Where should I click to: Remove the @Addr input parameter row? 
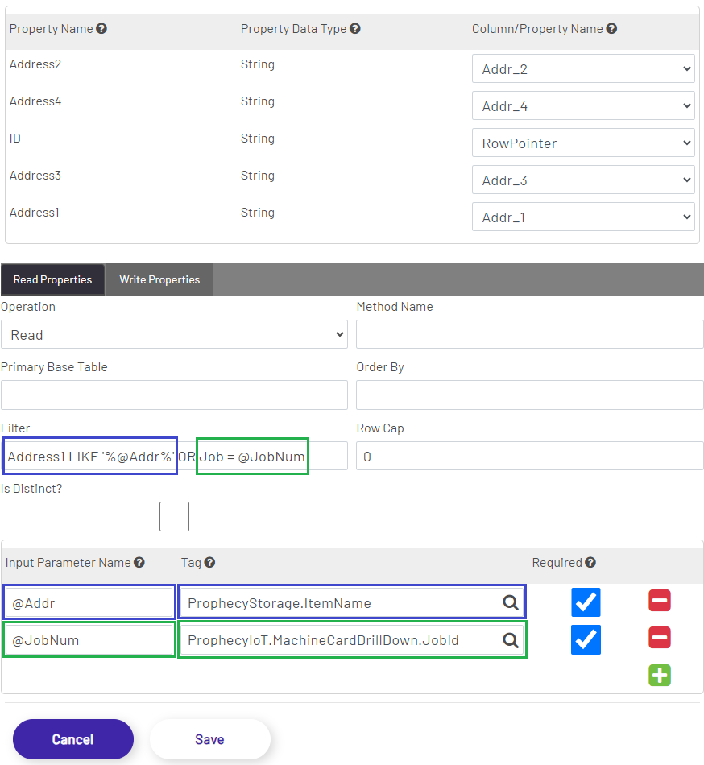click(x=659, y=600)
